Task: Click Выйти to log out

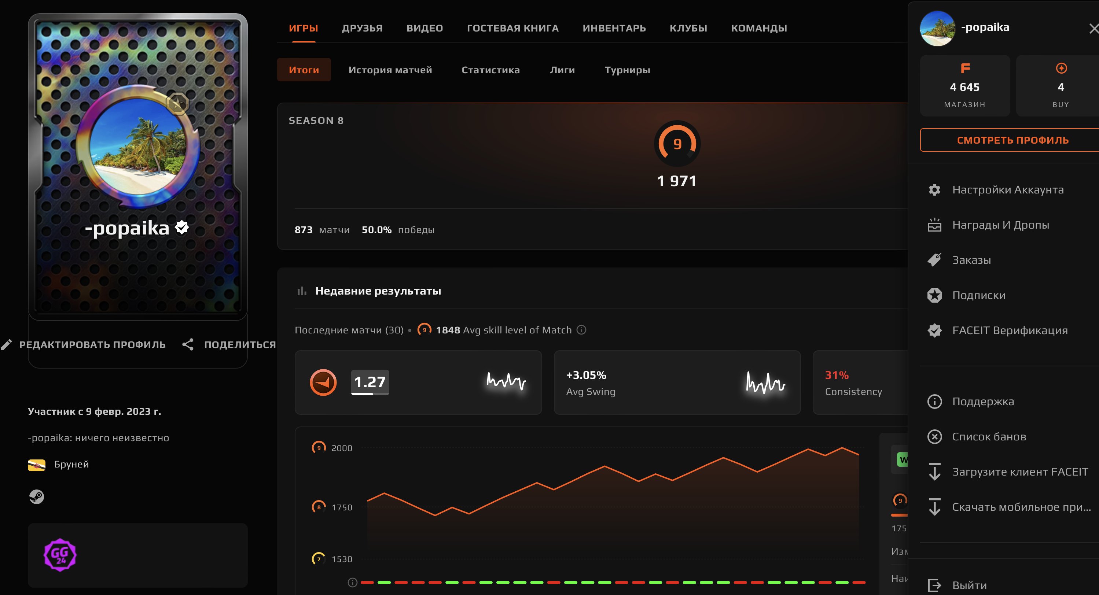Action: 1008,585
